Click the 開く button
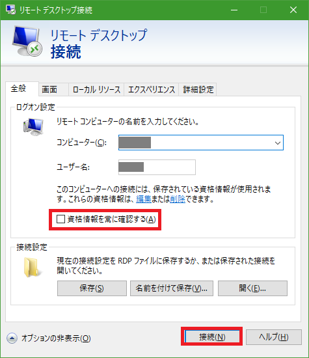The width and height of the screenshot is (309, 358). [252, 288]
